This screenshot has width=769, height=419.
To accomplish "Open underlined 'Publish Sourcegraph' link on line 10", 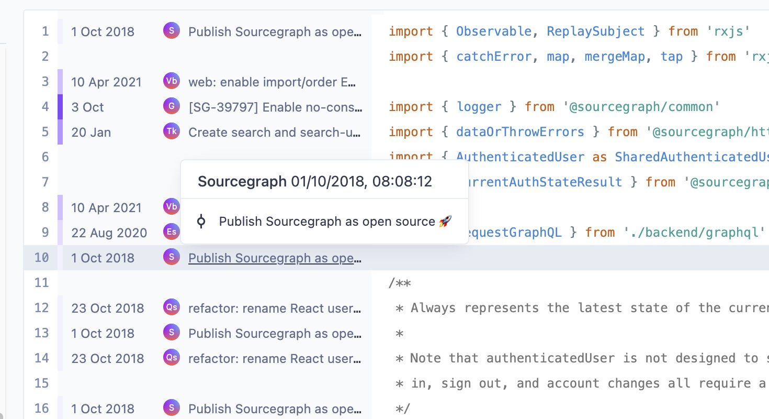I will [x=275, y=258].
